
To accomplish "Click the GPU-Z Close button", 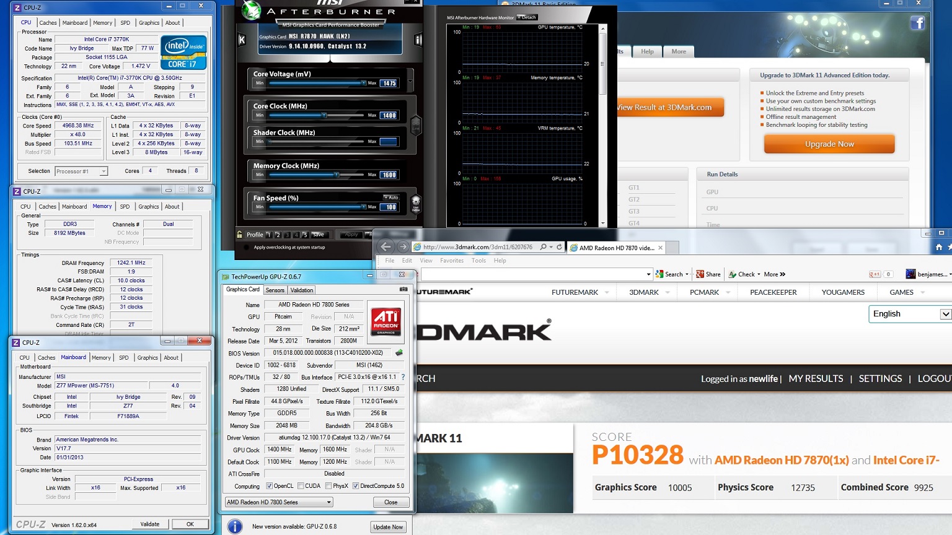I will tap(391, 502).
